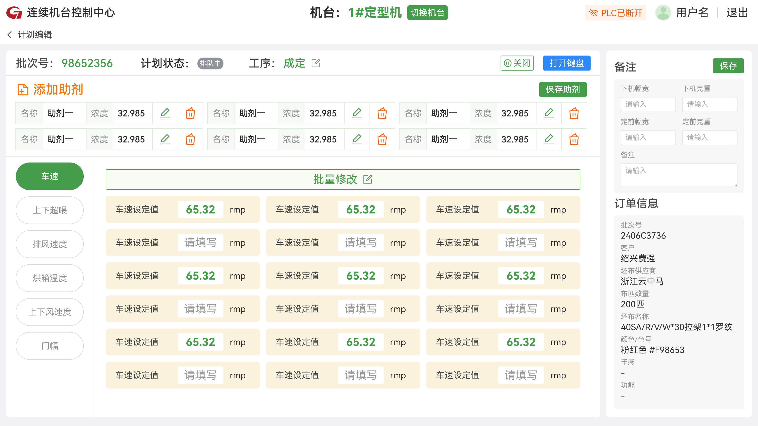Image resolution: width=758 pixels, height=426 pixels.
Task: Delete the first-row right 助剂一 entry
Action: (574, 113)
